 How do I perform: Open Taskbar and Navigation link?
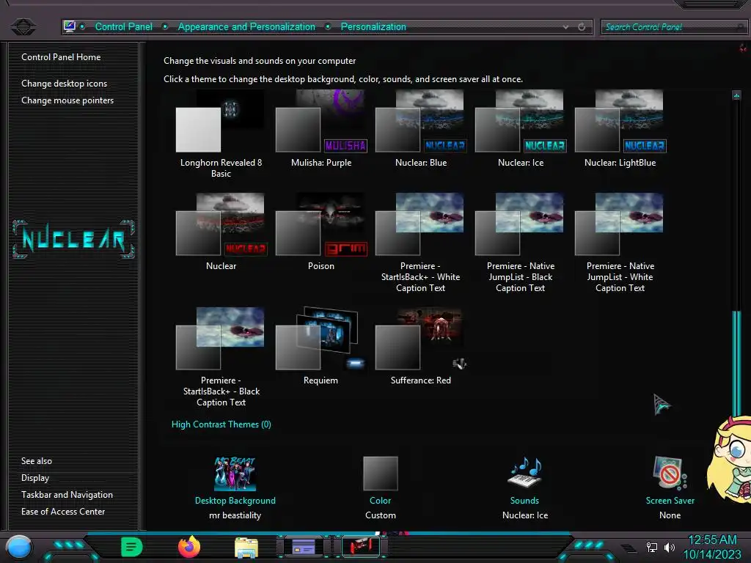click(x=67, y=495)
